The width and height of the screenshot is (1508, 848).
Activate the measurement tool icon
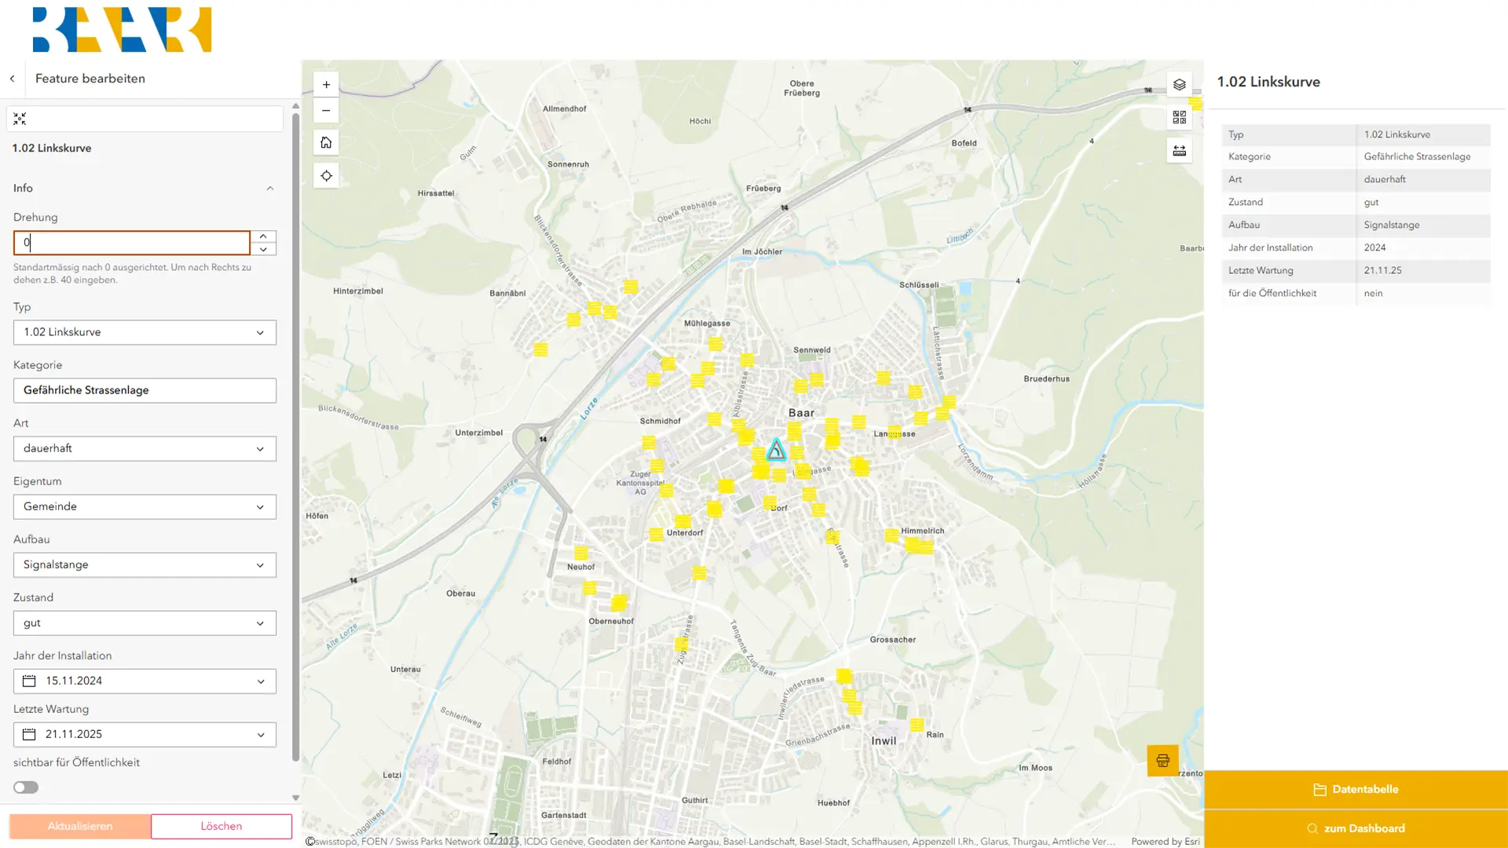tap(1179, 151)
